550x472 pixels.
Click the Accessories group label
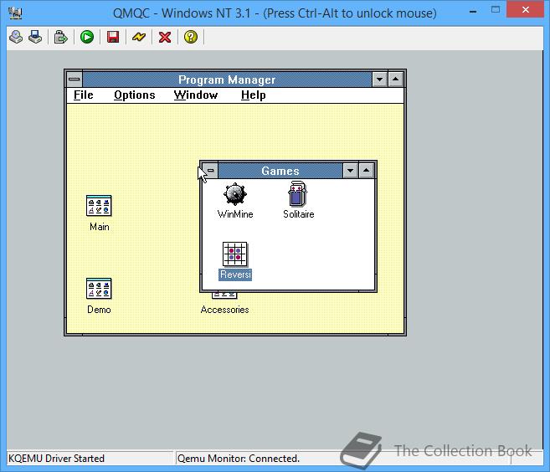click(225, 310)
